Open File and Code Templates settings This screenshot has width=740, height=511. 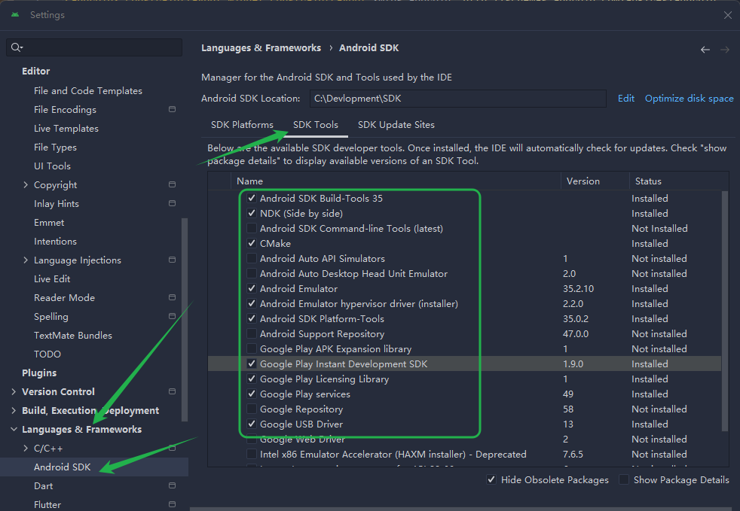88,91
